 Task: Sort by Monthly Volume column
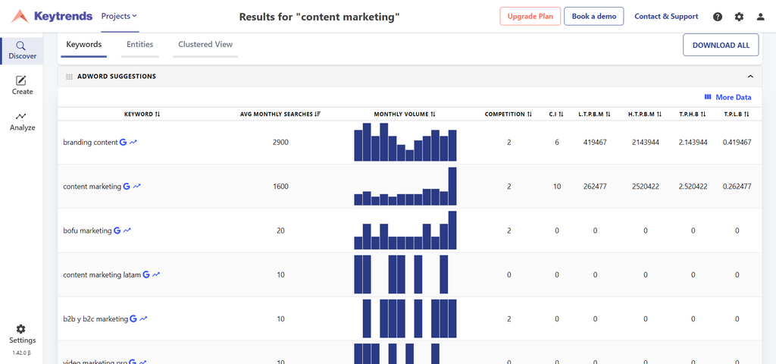[x=405, y=114]
